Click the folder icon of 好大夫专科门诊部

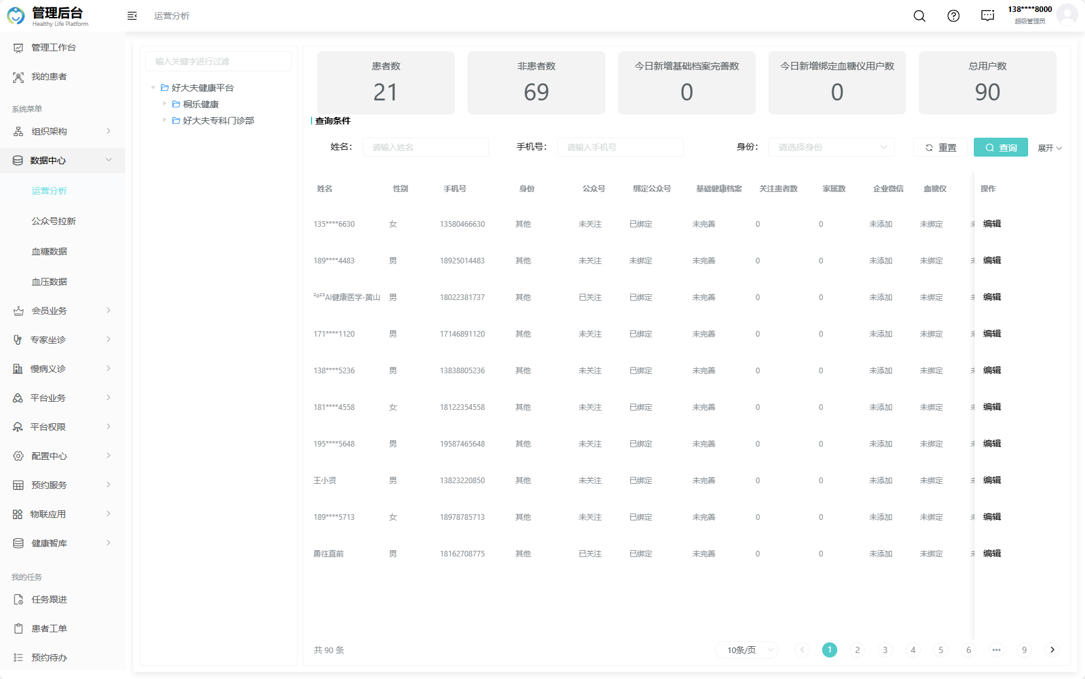tap(176, 121)
